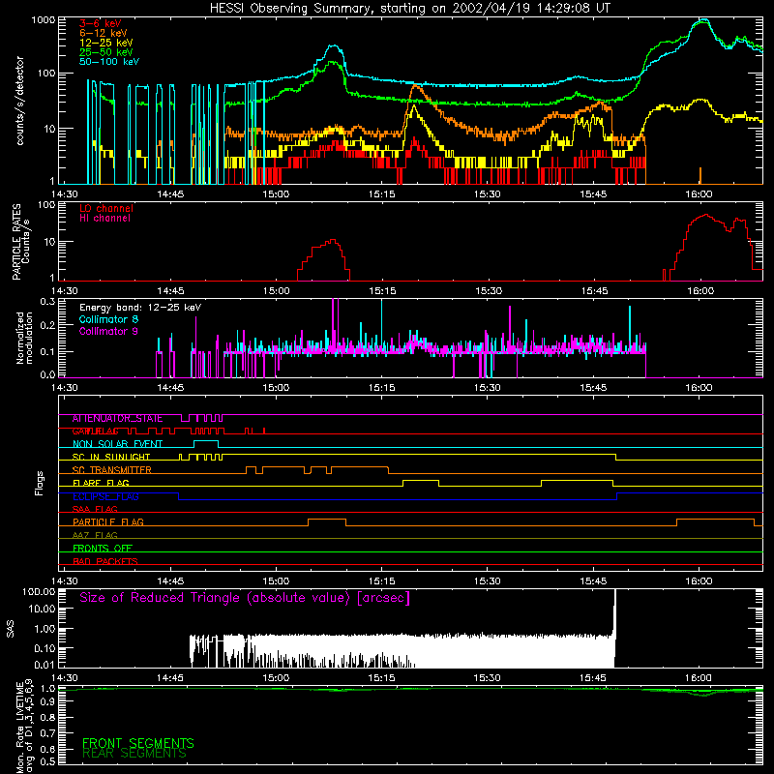774x774 pixels.
Task: Click the BAD_PACKETS flag label
Action: [x=105, y=561]
